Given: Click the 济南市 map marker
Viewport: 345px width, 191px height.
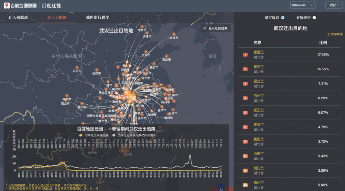Looking at the screenshot, I should [x=146, y=52].
